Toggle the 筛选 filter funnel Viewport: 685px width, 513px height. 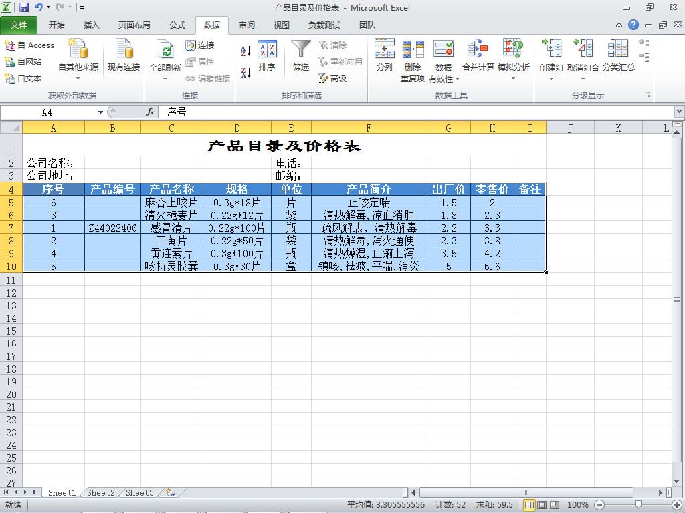click(301, 55)
